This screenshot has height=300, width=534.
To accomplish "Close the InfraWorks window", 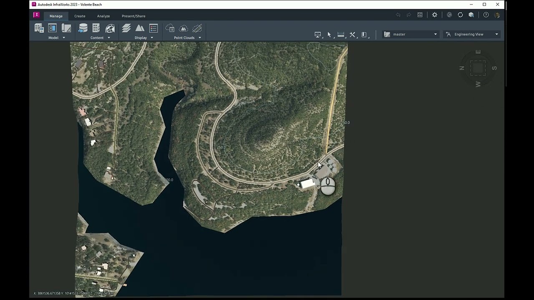I will pyautogui.click(x=498, y=5).
